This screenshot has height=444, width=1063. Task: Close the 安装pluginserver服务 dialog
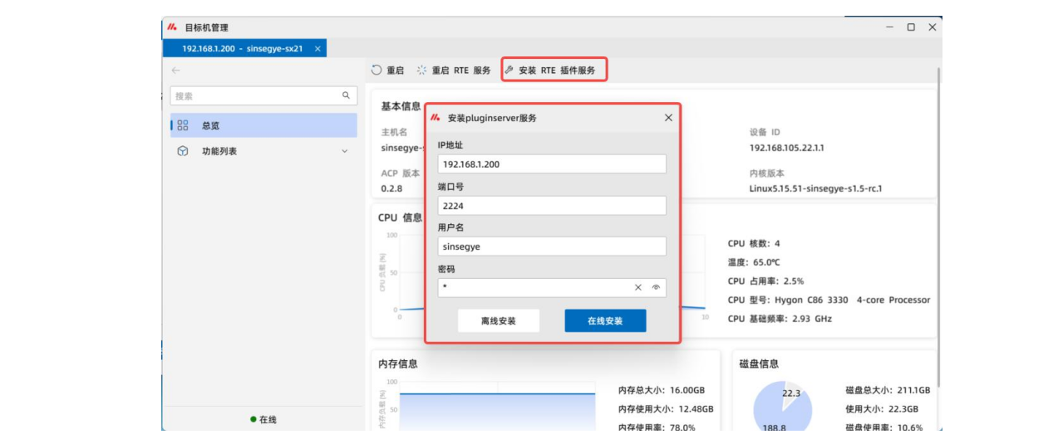(x=668, y=118)
